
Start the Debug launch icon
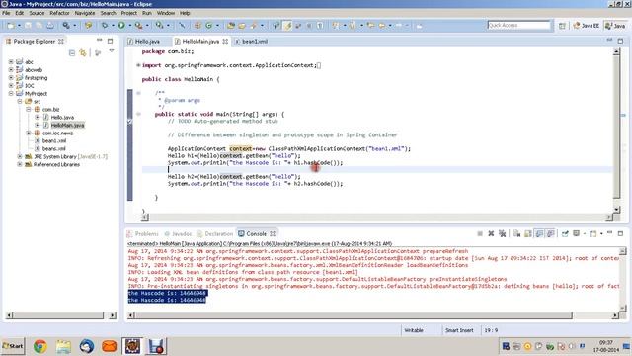(x=105, y=26)
